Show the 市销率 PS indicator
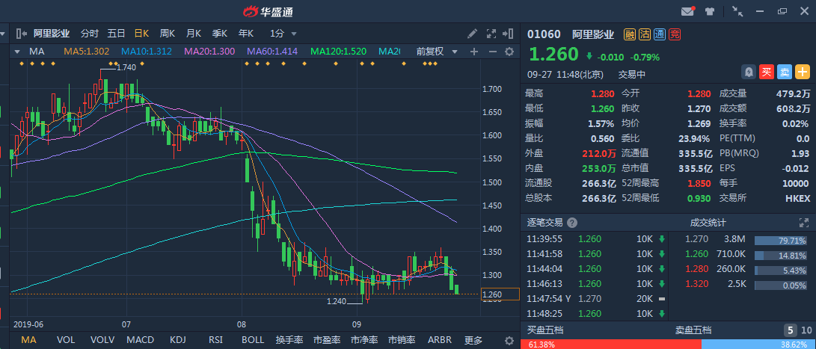The image size is (816, 349). pyautogui.click(x=402, y=340)
